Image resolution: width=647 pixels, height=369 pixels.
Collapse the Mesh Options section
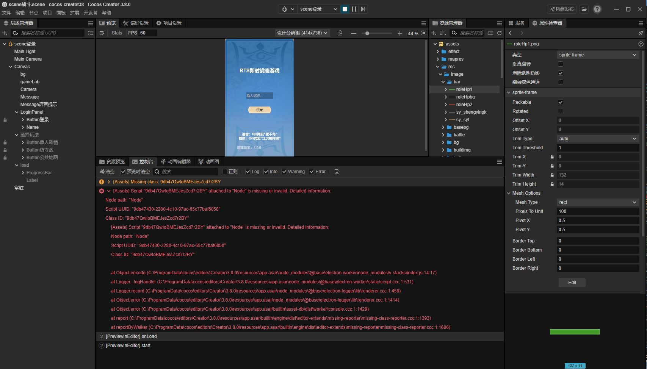[509, 193]
